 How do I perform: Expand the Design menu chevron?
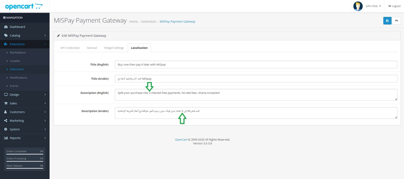point(45,95)
